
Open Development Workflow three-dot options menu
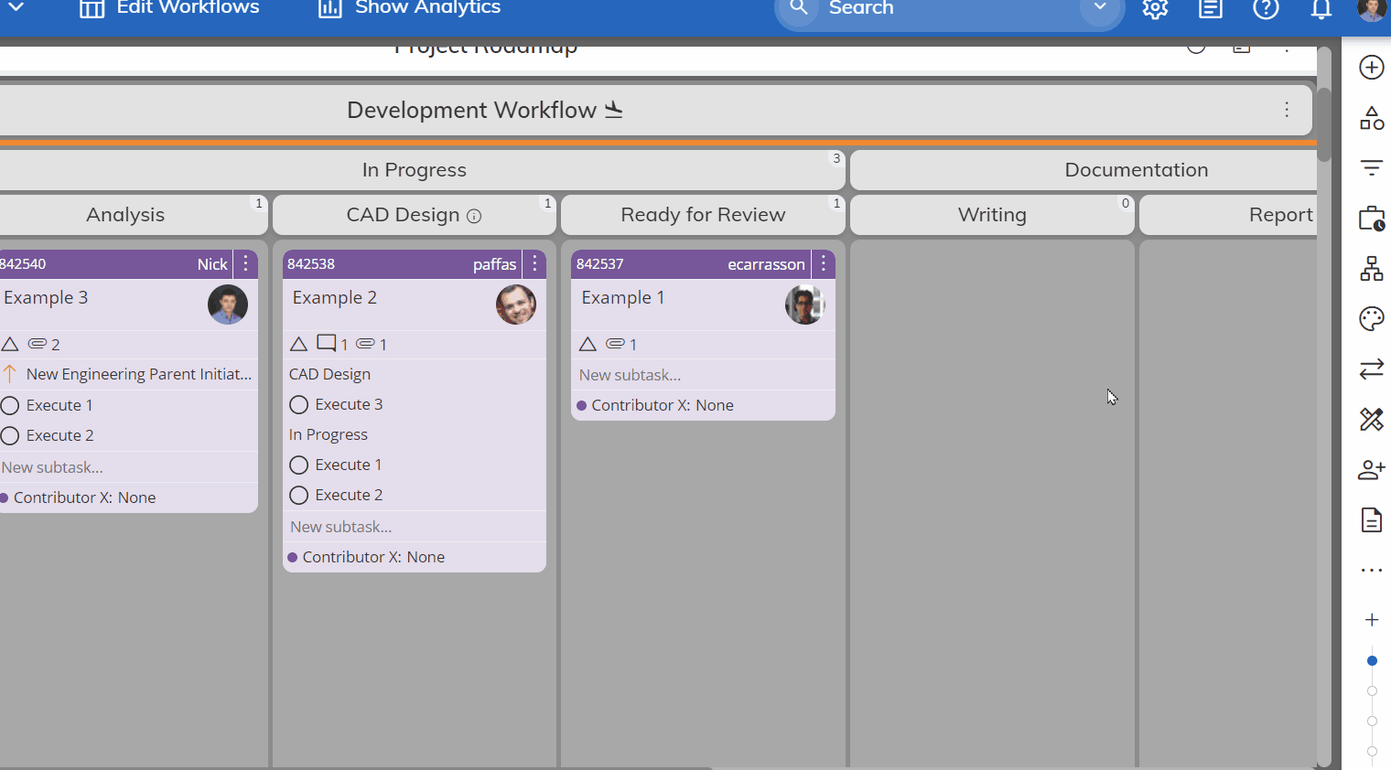(1287, 110)
